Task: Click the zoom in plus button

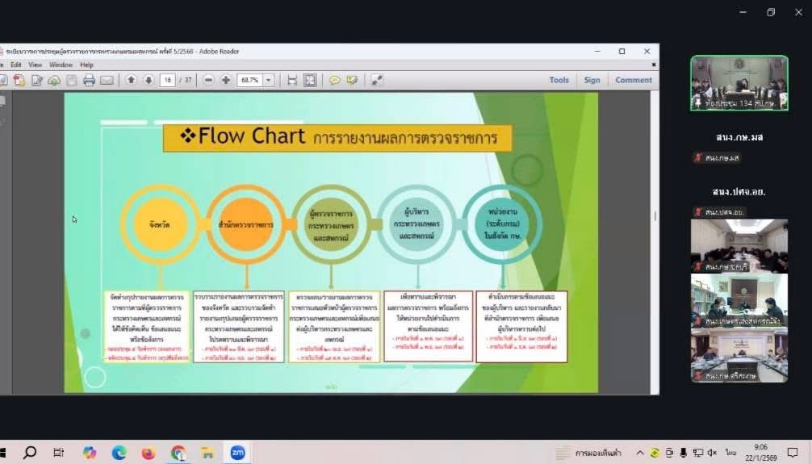Action: [226, 80]
